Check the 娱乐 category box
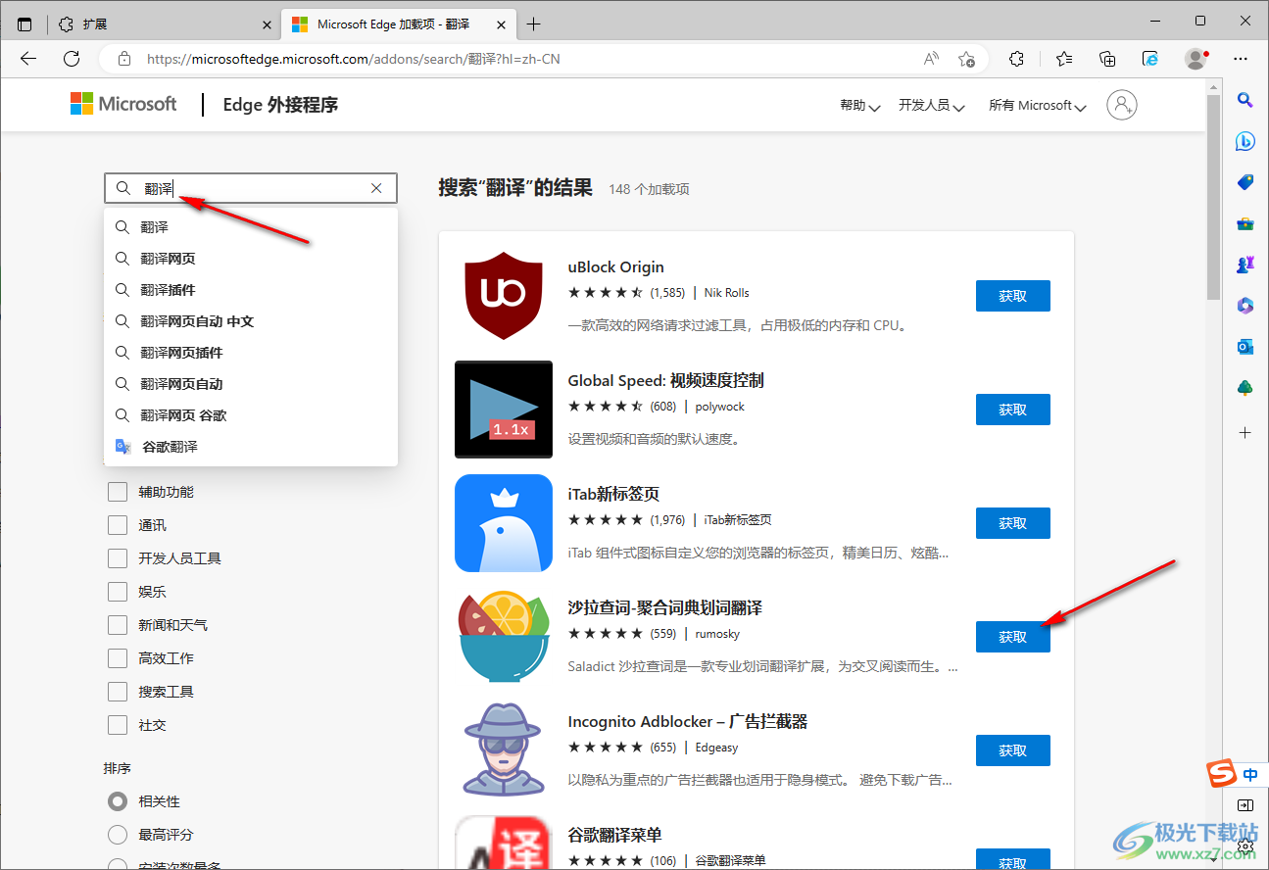This screenshot has height=870, width=1269. click(118, 592)
